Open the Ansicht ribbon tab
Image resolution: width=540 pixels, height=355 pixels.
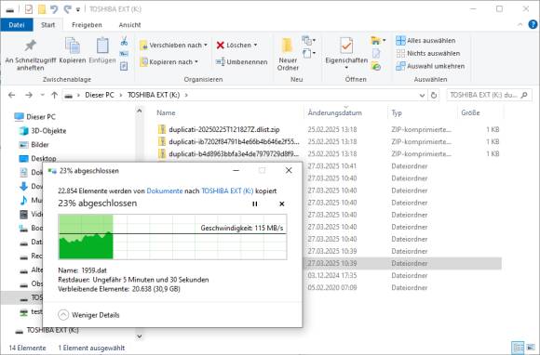pyautogui.click(x=129, y=25)
